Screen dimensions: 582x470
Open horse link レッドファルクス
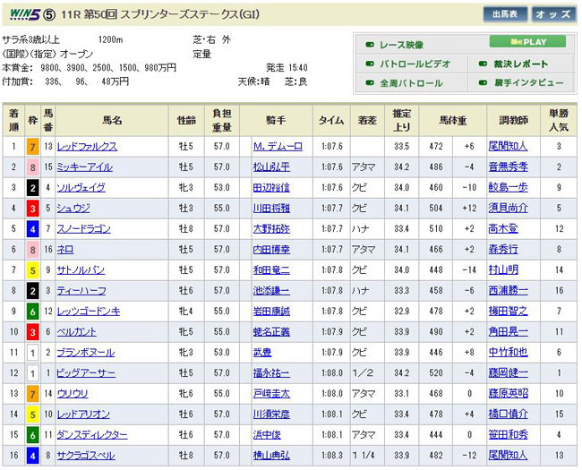click(x=87, y=147)
